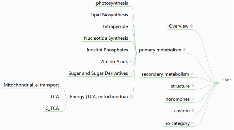Collapse the primary metabolism branch
The image size is (234, 130).
click(184, 49)
